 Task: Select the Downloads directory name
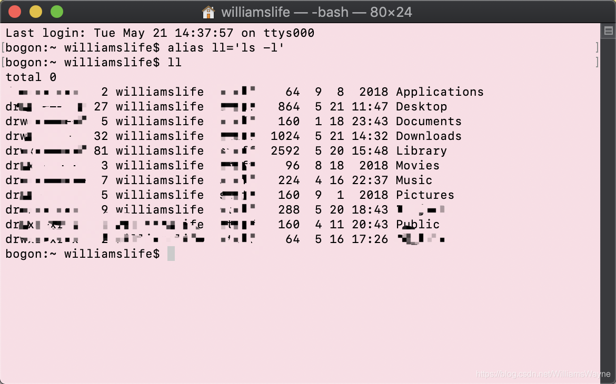click(x=429, y=136)
